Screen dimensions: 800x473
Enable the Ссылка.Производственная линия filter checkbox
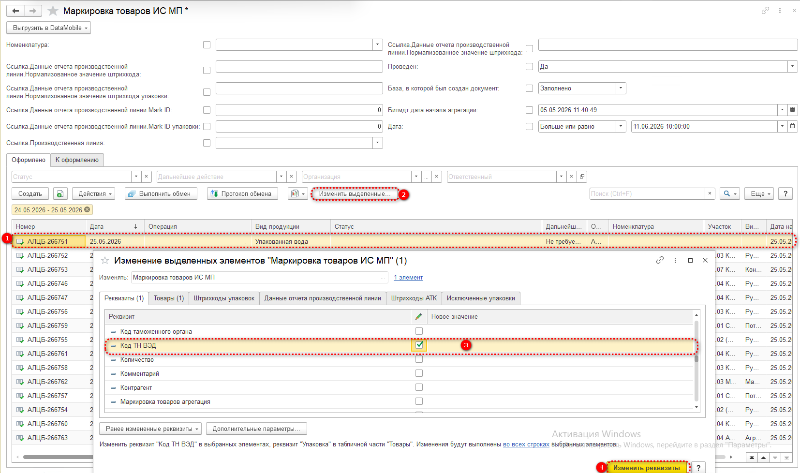click(x=207, y=143)
